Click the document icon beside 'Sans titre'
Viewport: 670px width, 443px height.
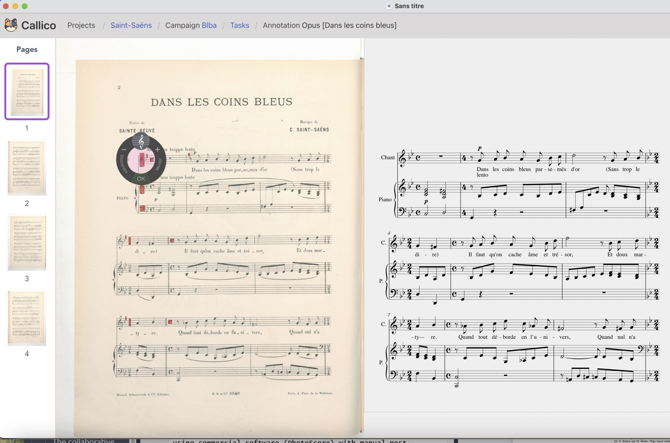pyautogui.click(x=389, y=6)
